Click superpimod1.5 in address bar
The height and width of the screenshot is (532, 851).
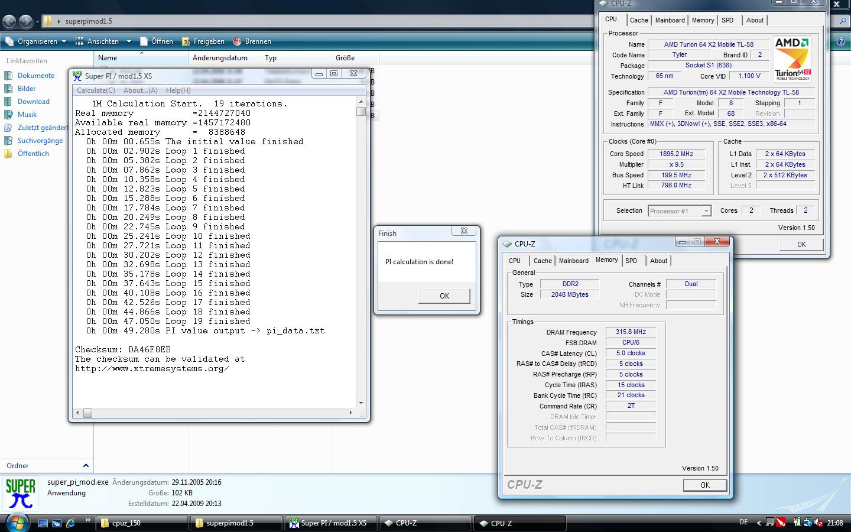89,21
